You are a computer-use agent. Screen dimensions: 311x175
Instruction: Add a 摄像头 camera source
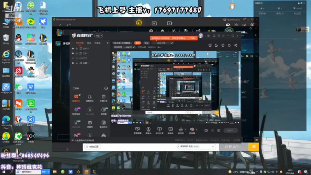149,131
